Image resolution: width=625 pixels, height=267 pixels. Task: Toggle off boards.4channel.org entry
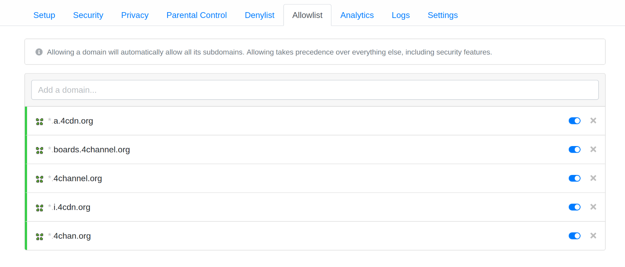[574, 149]
